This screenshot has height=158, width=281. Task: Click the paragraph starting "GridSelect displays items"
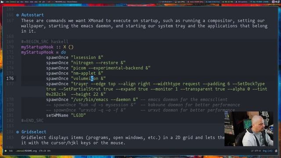[123, 140]
